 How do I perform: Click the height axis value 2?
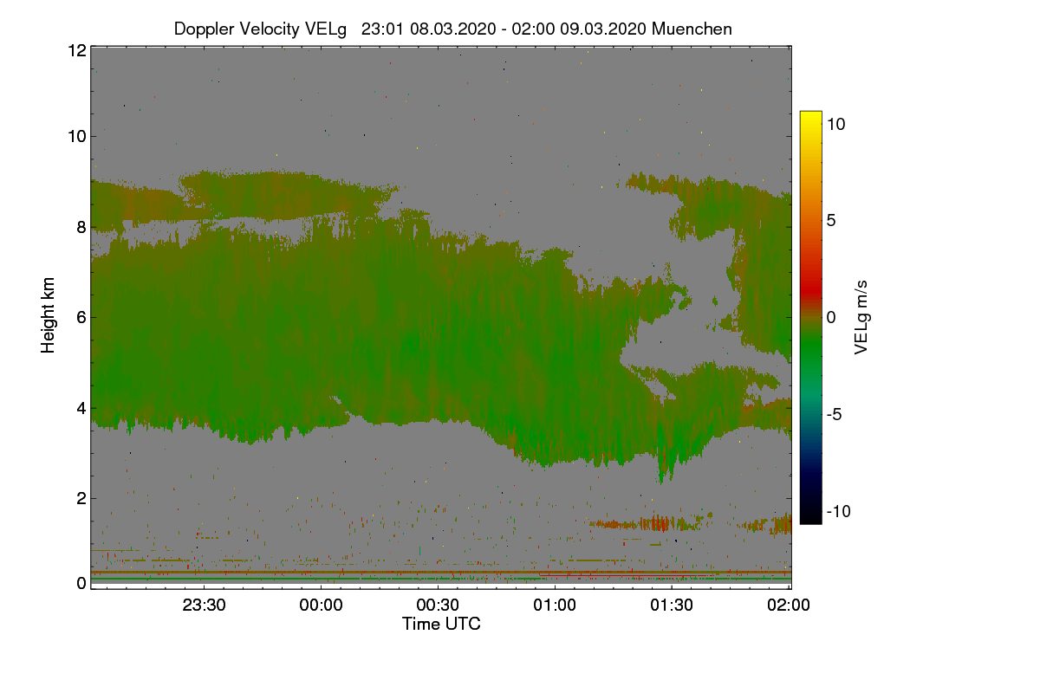[x=81, y=497]
